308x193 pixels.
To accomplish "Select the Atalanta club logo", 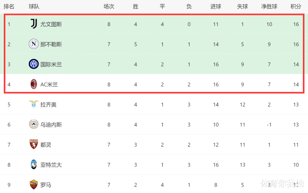I will tap(33, 164).
